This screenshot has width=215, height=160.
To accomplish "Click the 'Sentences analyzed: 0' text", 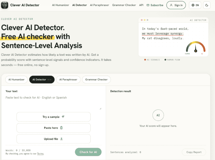I will pos(126,152).
